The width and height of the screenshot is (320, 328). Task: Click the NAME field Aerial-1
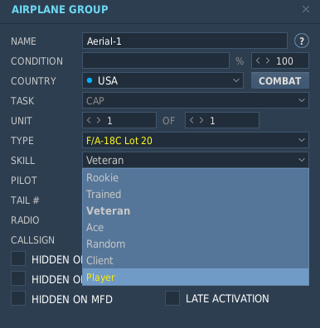[185, 41]
